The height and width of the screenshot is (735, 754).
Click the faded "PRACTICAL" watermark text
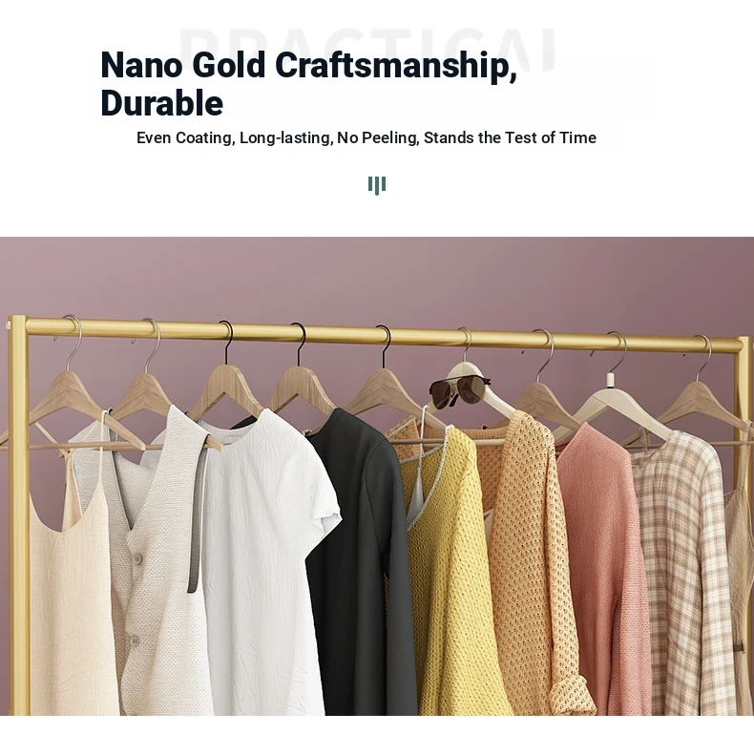[367, 48]
